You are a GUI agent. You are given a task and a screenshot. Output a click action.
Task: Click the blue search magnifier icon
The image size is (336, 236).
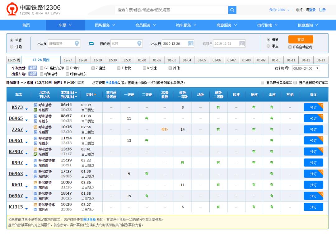pyautogui.click(x=232, y=10)
